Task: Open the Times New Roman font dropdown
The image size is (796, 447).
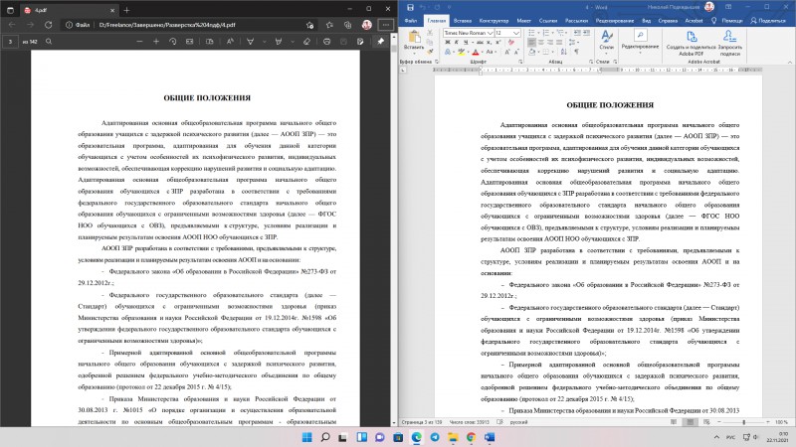Action: [x=490, y=33]
